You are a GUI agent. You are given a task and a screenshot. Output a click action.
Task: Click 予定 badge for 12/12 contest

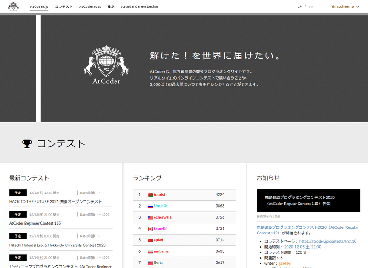point(18,192)
